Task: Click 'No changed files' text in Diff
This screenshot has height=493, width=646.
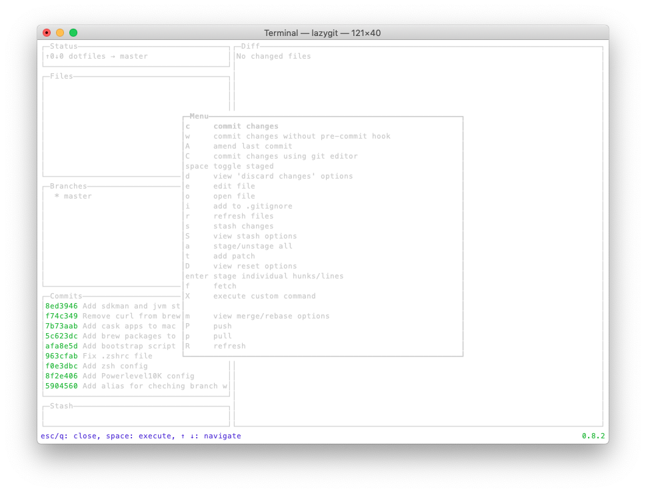Action: tap(273, 56)
